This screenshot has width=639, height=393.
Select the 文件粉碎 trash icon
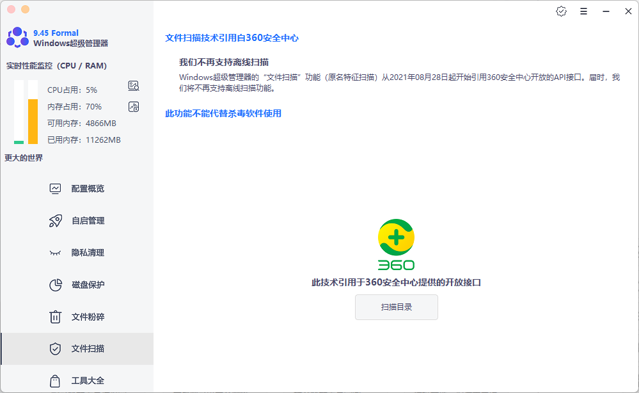pyautogui.click(x=55, y=317)
